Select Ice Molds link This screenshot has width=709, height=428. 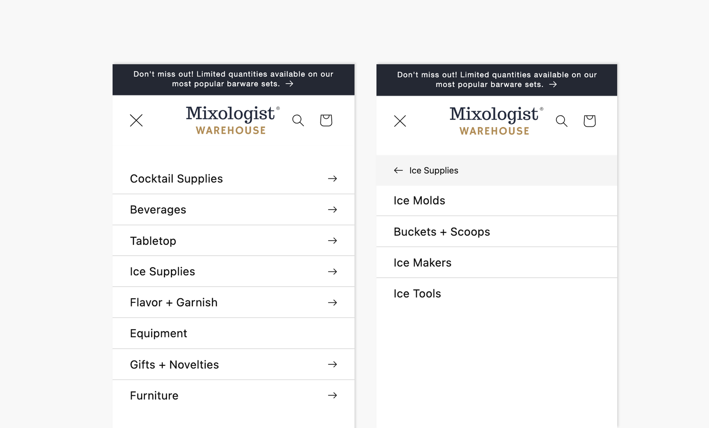point(497,201)
